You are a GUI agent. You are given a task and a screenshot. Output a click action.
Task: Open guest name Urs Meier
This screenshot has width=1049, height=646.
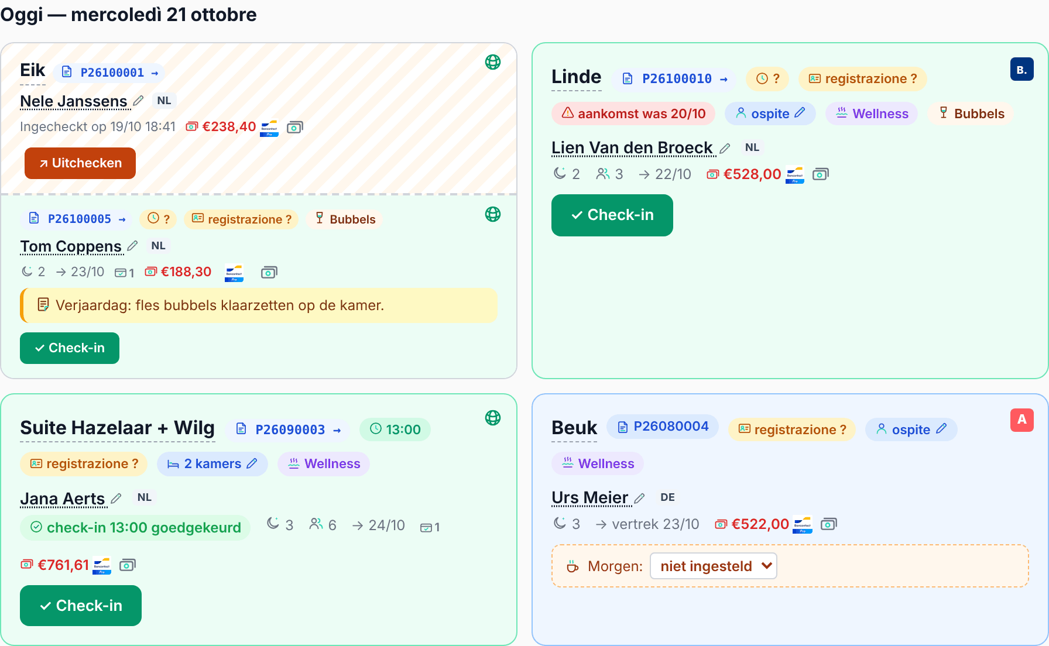[590, 498]
